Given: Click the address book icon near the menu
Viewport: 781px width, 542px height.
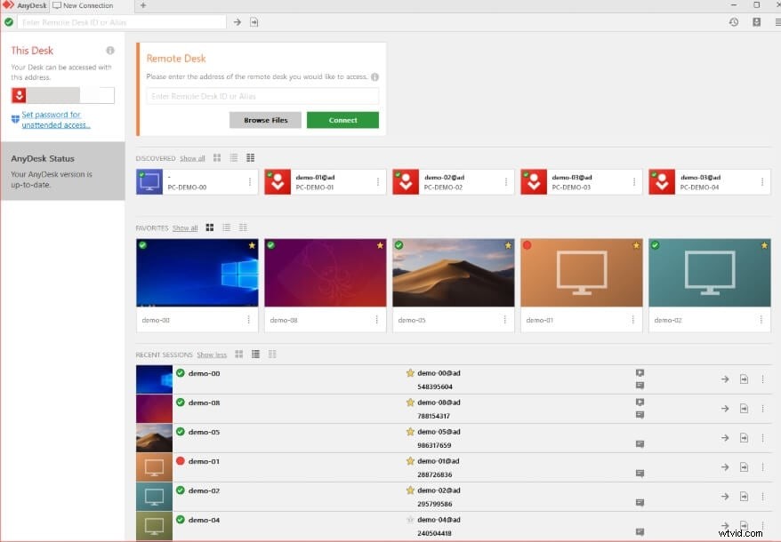Looking at the screenshot, I should tap(756, 22).
